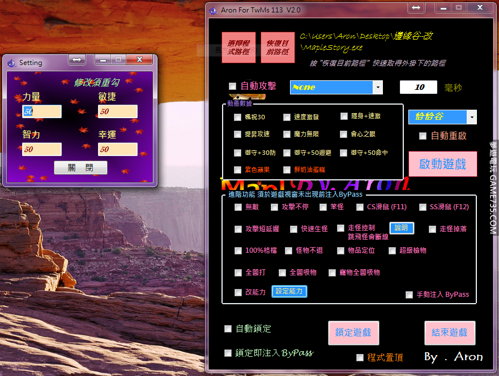This screenshot has width=499, height=376.
Task: Click the Aron For TwMs window title icon
Action: tap(213, 11)
